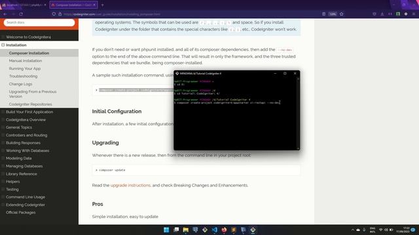This screenshot has height=235, width=419.
Task: Open tracking protection shield in address bar
Action: point(54,14)
